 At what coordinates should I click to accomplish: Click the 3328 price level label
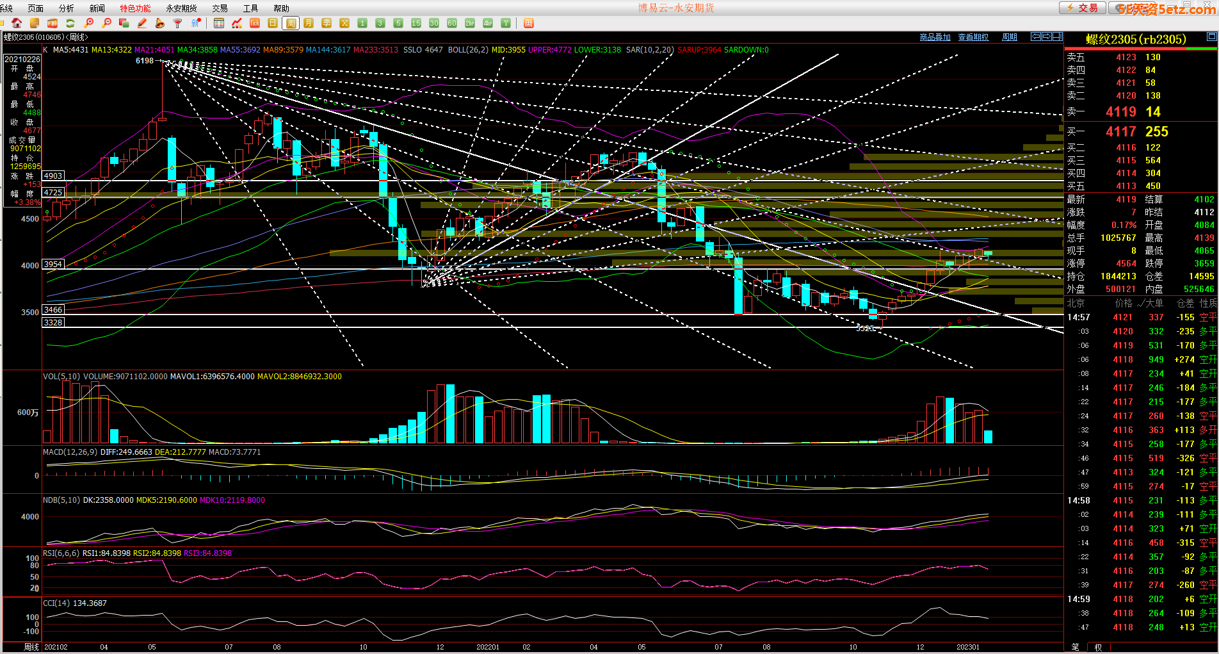click(53, 322)
